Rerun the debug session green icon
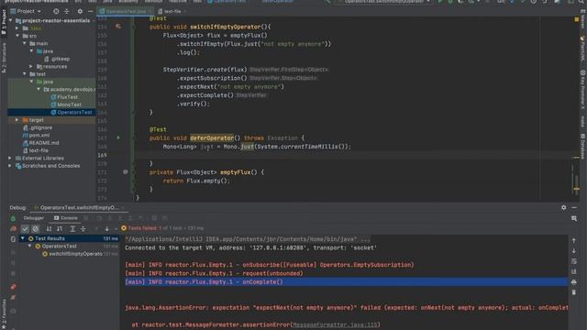Viewport: 587px width, 330px height. (x=13, y=218)
